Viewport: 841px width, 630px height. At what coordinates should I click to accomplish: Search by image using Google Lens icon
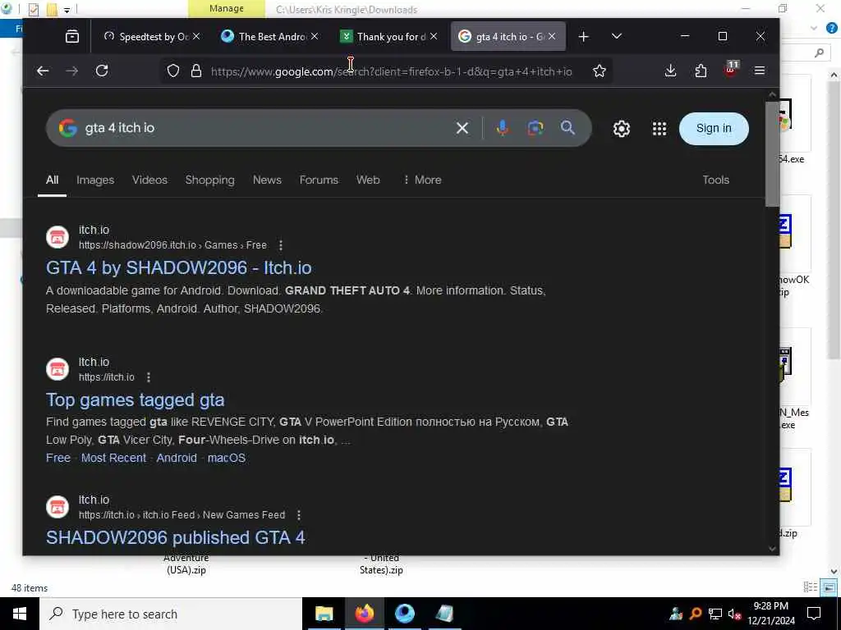535,128
